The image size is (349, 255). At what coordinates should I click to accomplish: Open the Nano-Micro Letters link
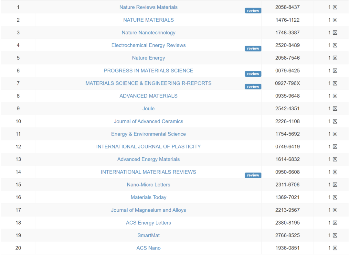coord(148,184)
